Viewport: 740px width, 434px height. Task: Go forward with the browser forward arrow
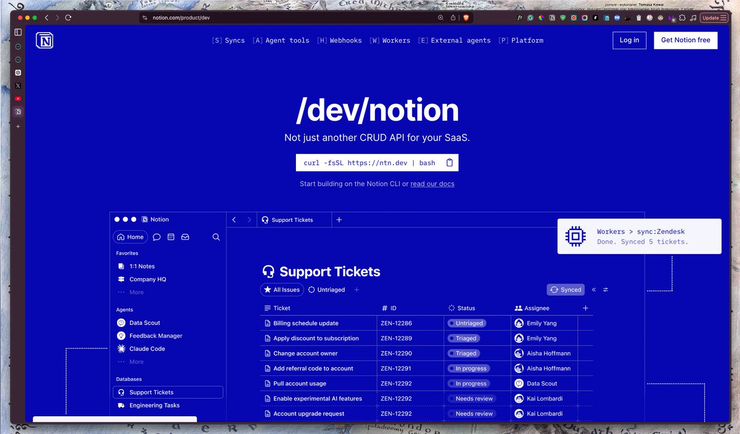click(57, 18)
